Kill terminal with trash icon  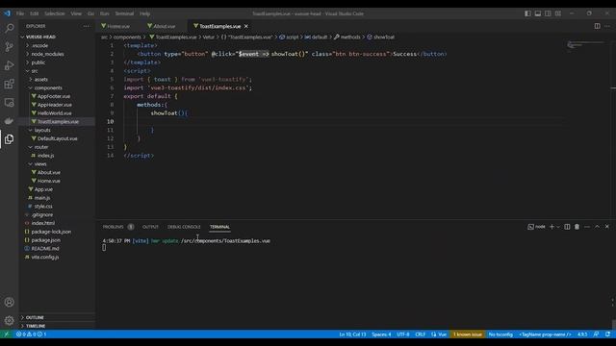pyautogui.click(x=577, y=227)
